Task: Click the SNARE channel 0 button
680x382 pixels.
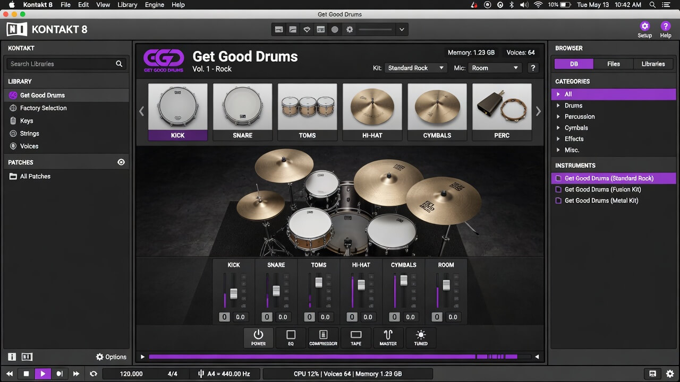Action: (267, 317)
